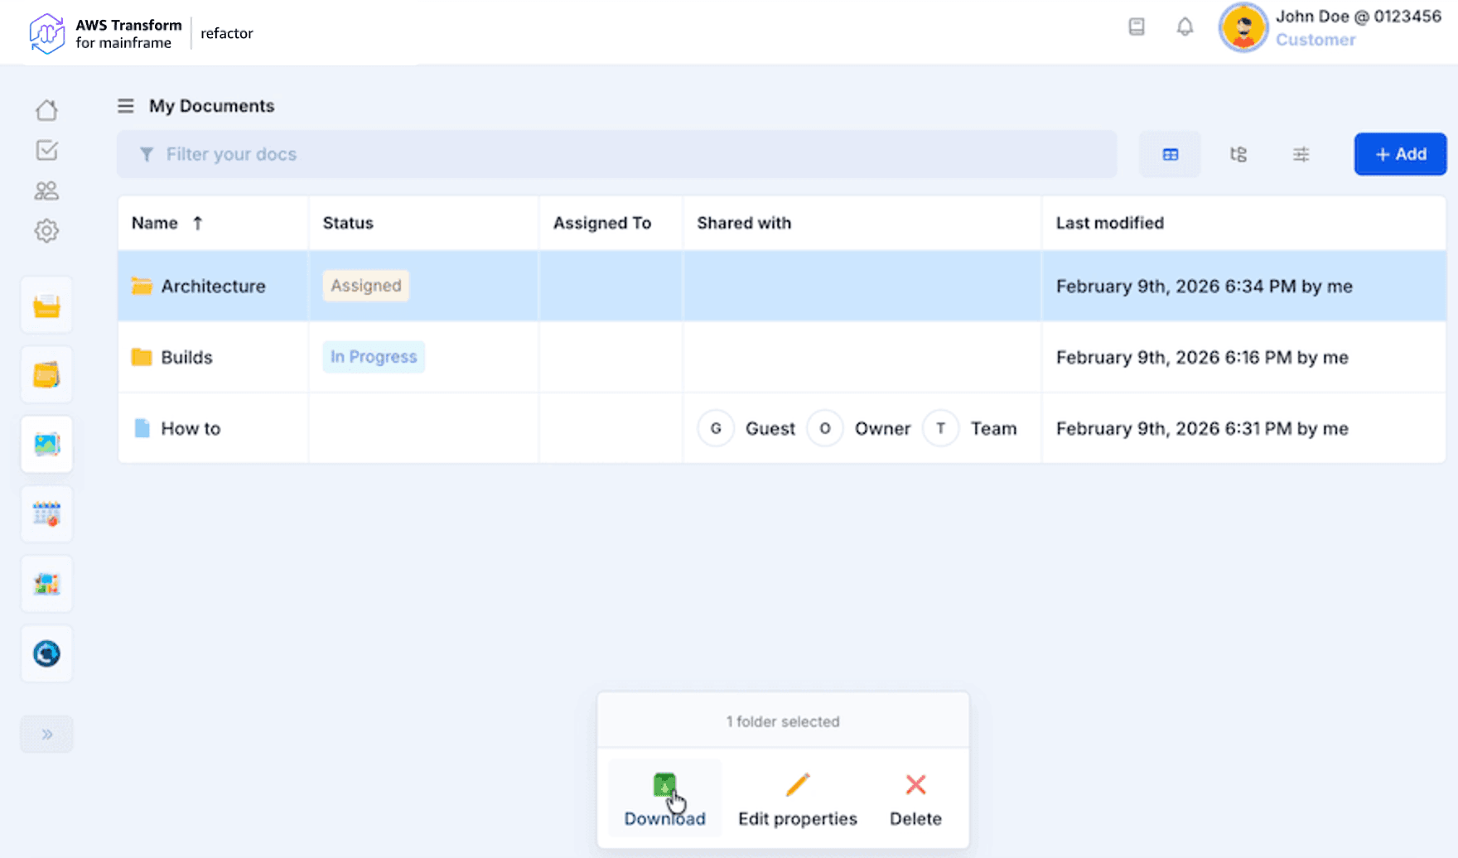
Task: Open the calendar app icon in sidebar
Action: tap(46, 514)
